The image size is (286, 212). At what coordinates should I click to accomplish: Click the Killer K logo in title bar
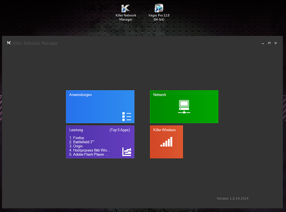[9, 43]
